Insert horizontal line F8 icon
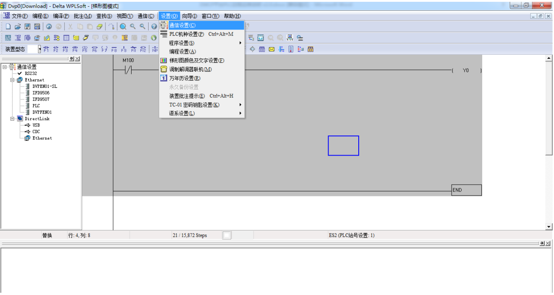The height and width of the screenshot is (295, 554). coord(114,49)
